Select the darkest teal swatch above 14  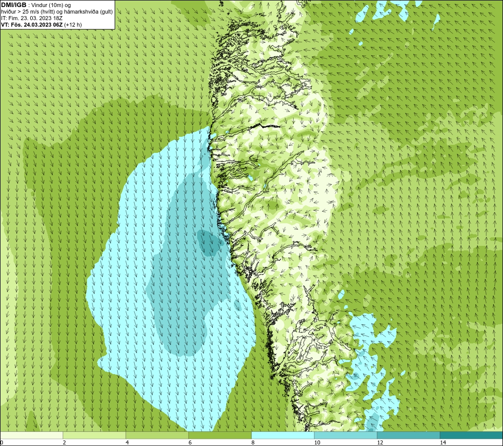coord(471,435)
